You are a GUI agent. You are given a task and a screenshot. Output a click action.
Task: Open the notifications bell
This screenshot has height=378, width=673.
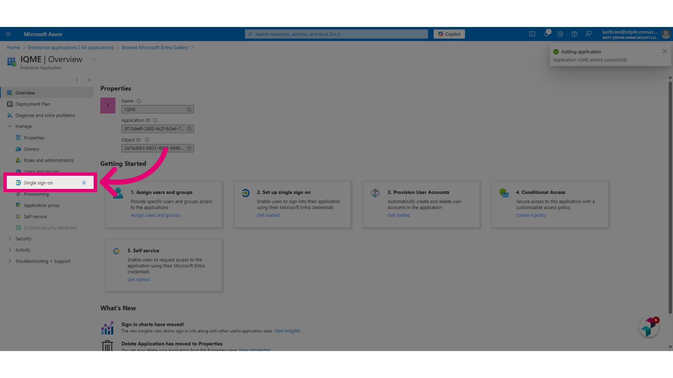546,34
